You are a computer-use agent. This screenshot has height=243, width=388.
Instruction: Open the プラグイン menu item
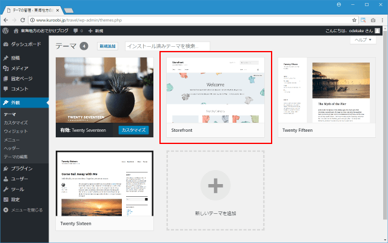24,169
